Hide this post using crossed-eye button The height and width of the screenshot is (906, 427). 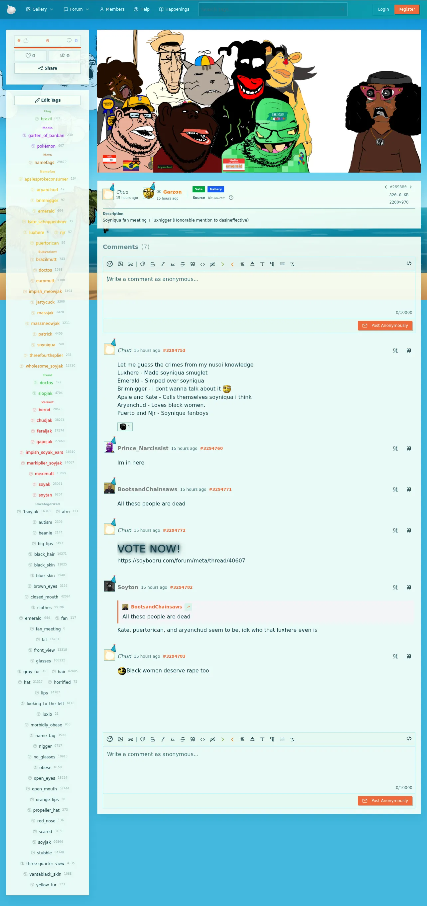click(x=65, y=56)
